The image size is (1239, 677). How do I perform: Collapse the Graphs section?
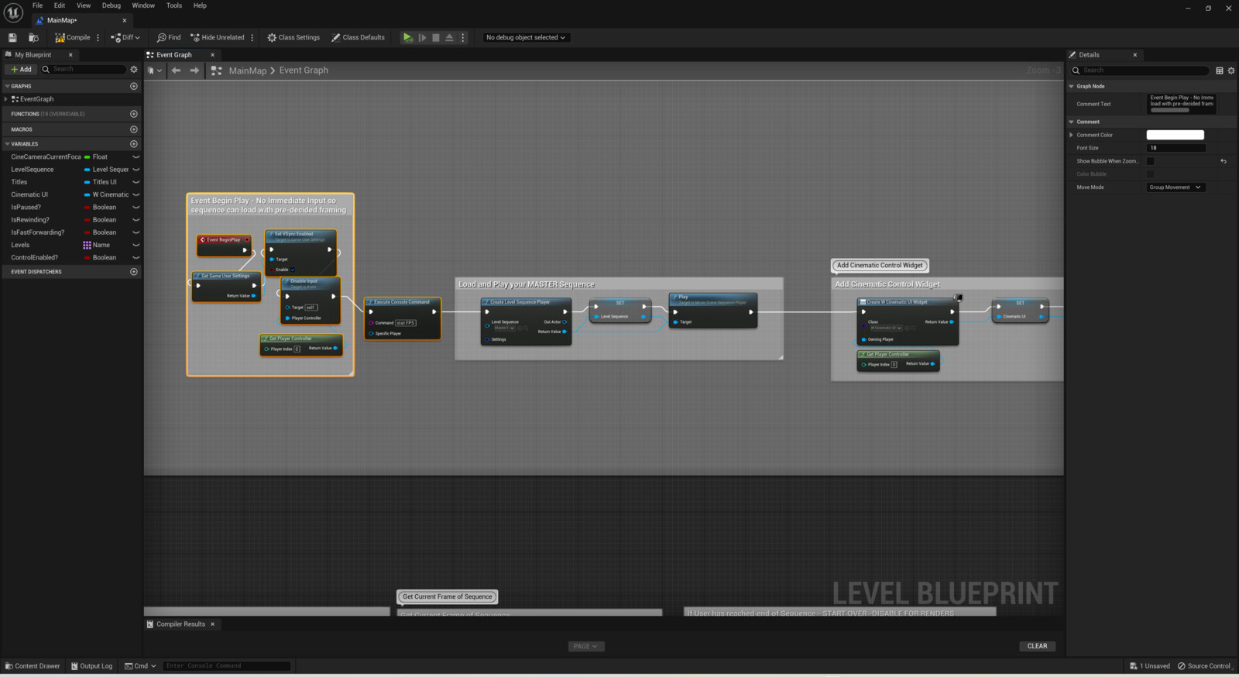pyautogui.click(x=7, y=86)
